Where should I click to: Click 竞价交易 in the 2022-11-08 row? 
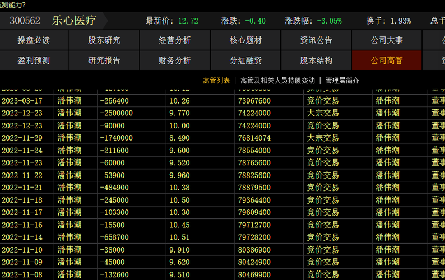[x=323, y=274]
